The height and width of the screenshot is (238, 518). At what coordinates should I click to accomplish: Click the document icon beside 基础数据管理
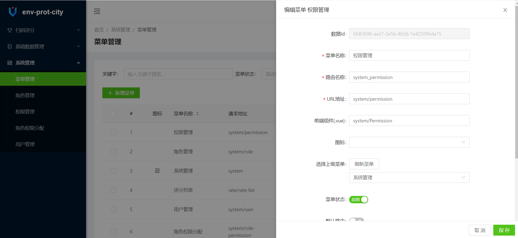pos(10,46)
